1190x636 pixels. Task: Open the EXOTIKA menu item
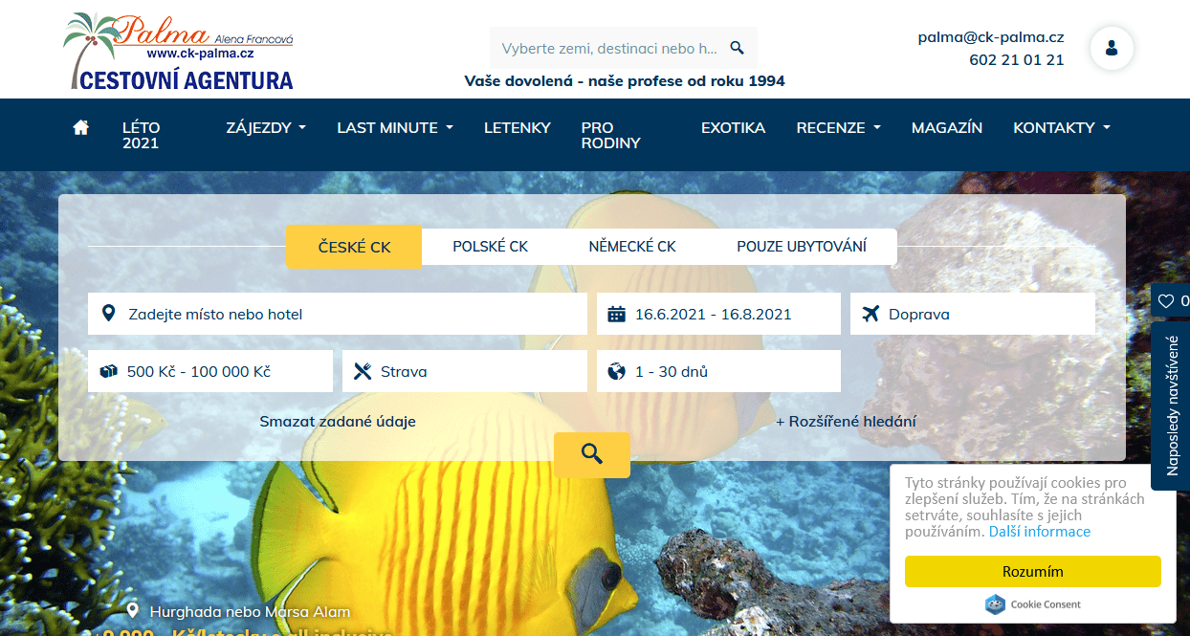734,127
